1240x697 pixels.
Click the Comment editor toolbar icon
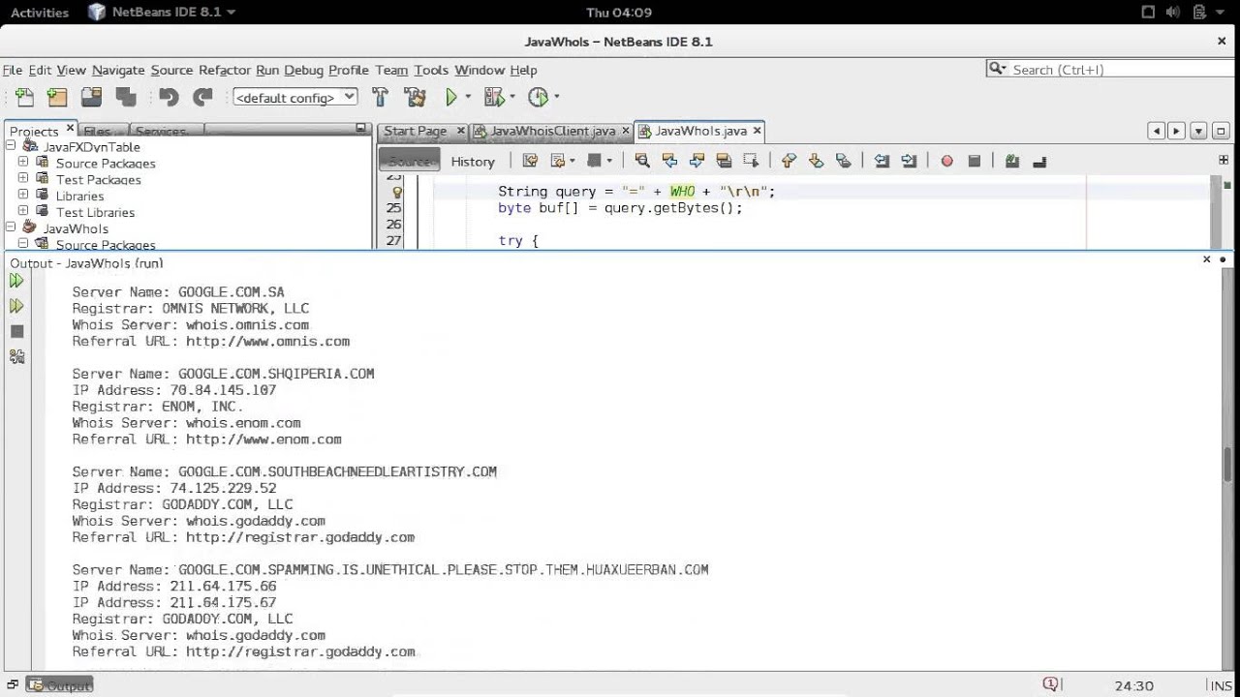coord(1012,161)
